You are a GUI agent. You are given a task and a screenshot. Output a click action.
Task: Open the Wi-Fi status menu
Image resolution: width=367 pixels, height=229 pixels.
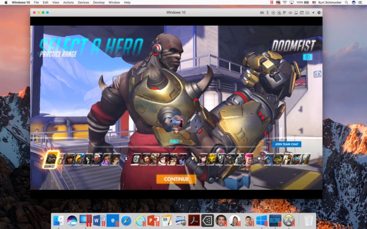[285, 2]
